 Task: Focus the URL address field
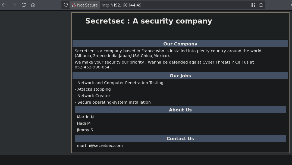coord(175,5)
